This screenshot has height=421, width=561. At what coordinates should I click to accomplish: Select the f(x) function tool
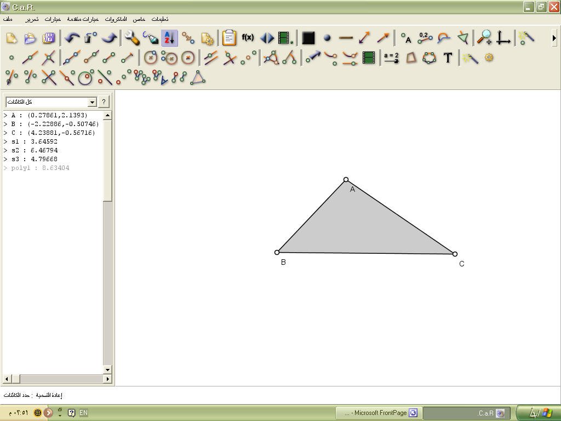248,37
